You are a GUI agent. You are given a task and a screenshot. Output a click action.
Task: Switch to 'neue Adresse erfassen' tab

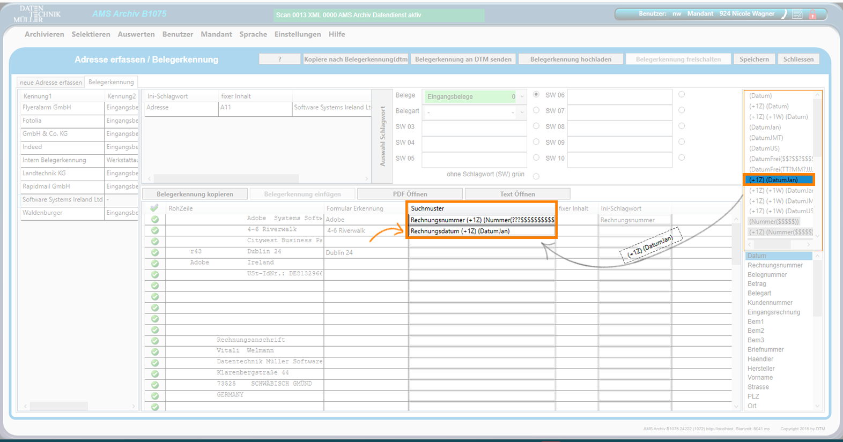click(51, 83)
